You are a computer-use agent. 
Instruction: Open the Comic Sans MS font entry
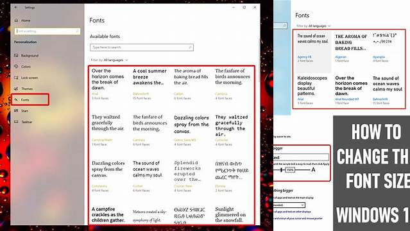pos(191,130)
